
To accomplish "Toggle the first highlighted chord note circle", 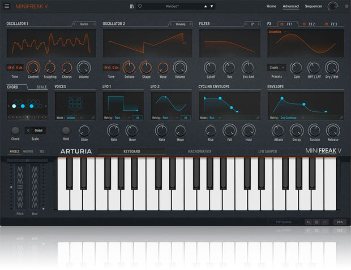I will tap(14, 106).
